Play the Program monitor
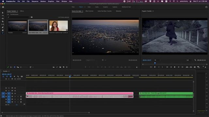Screen dimensions: 209x117 pyautogui.click(x=175, y=67)
